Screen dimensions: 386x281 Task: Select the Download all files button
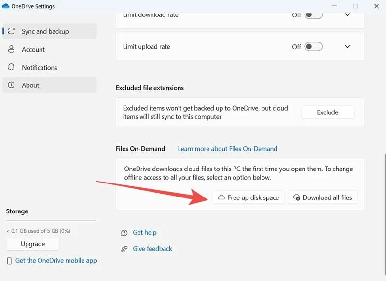click(322, 197)
